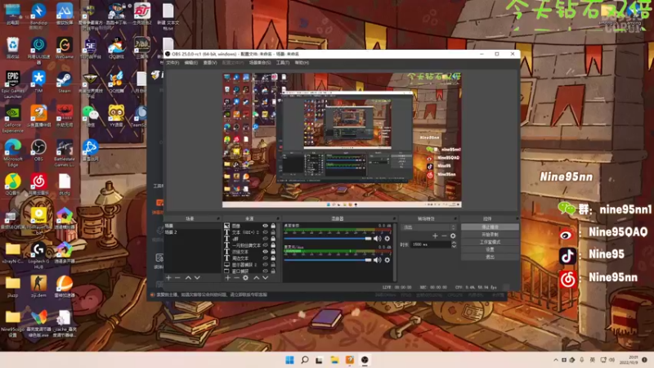
Task: Move the selected scene up
Action: coord(188,277)
